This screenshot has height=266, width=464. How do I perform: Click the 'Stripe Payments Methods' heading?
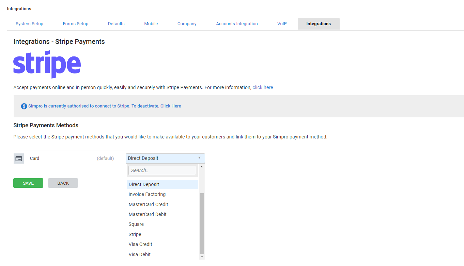tap(46, 126)
